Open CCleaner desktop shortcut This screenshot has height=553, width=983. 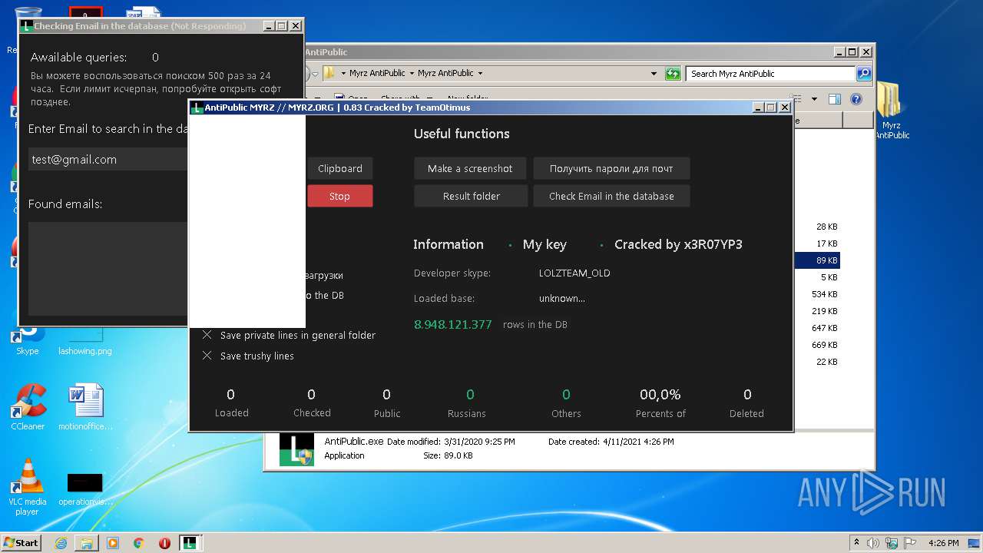tap(28, 407)
